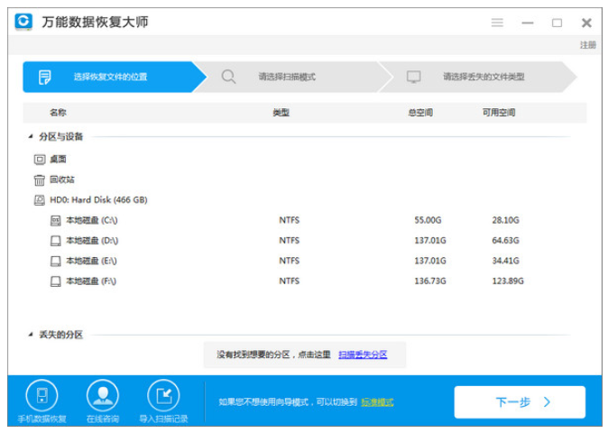
Task: Choose 本地磁盘 (E:\) partition row
Action: point(91,261)
